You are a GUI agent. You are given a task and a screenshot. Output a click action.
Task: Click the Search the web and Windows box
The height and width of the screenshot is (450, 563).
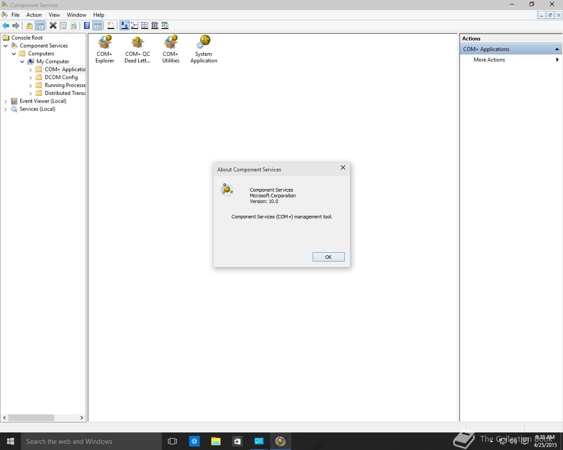(91, 441)
